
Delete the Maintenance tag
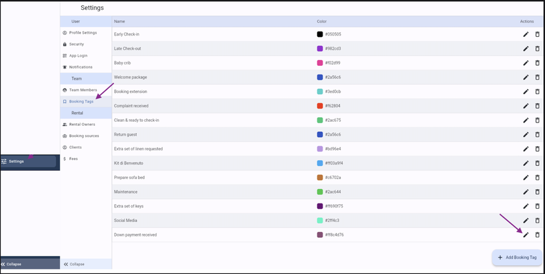537,192
